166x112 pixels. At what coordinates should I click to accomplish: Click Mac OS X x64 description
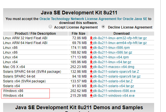click(x=14, y=67)
